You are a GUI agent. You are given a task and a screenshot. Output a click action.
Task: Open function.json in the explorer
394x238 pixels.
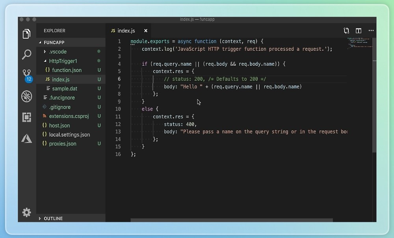pos(67,70)
